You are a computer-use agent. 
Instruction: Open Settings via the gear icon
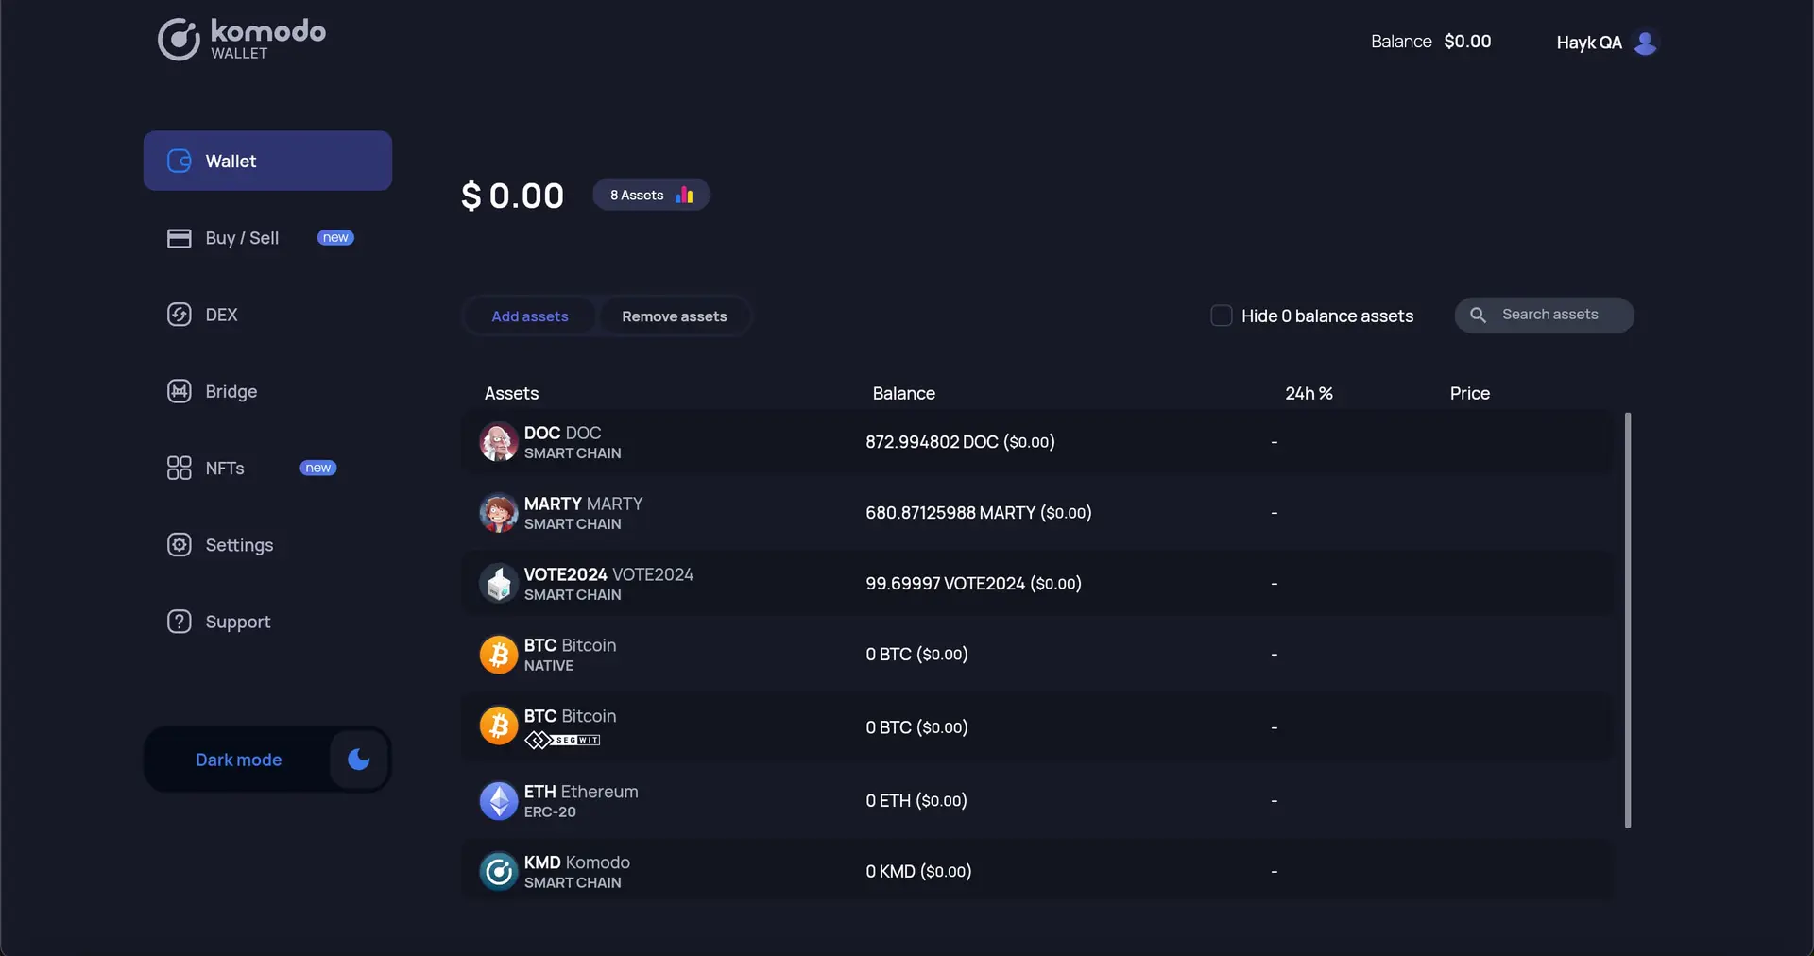(x=179, y=545)
